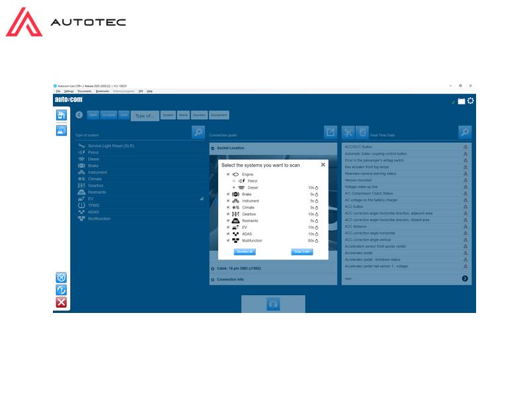
Task: Toggle the Brake checkbox in scan dialog
Action: pos(228,194)
